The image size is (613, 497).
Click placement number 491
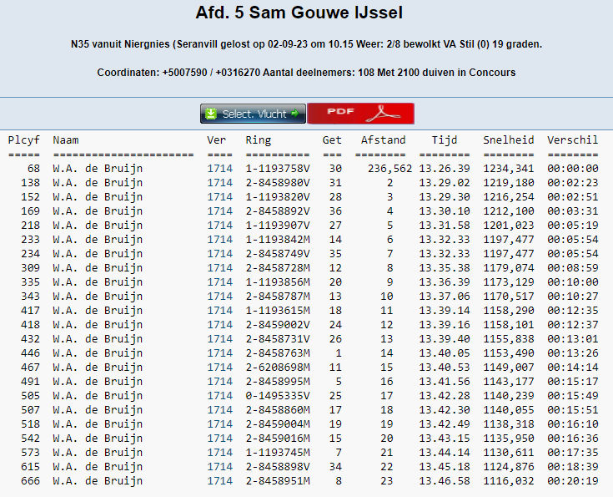(x=31, y=382)
